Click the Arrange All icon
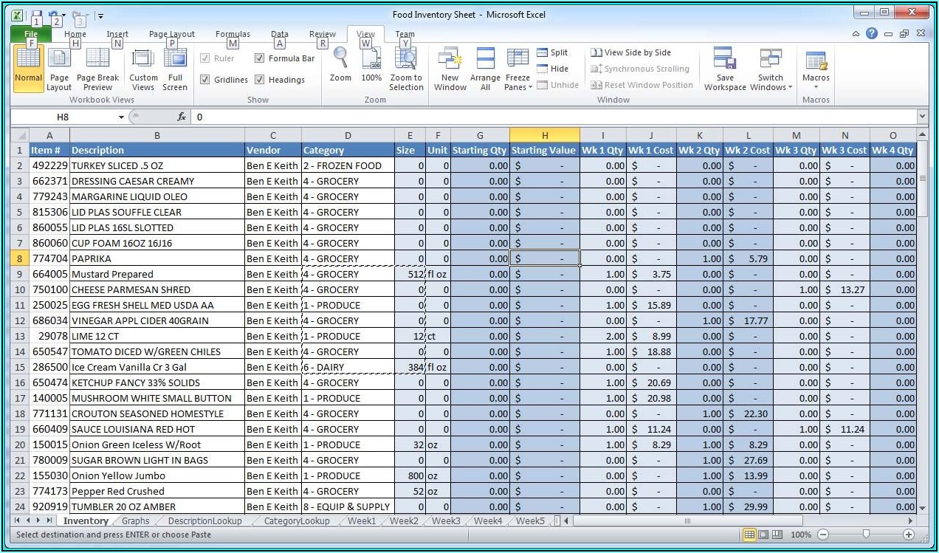This screenshot has width=939, height=553. click(x=485, y=60)
